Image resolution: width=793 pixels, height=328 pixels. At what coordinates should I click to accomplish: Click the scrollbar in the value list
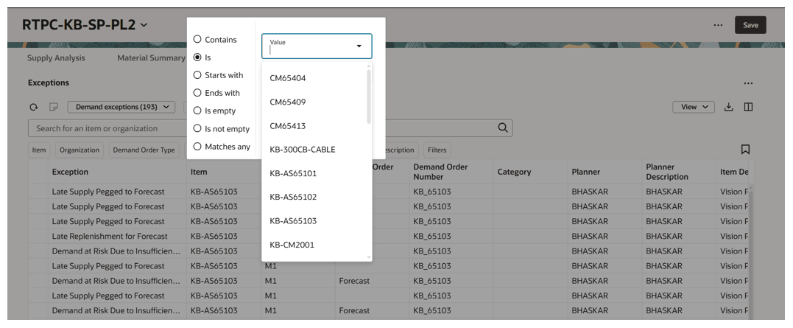[x=369, y=96]
